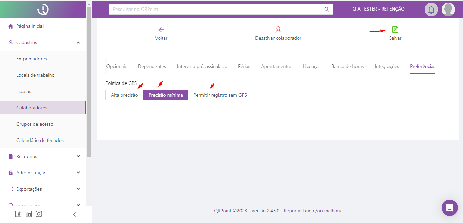Image resolution: width=463 pixels, height=223 pixels.
Task: Switch to the Banco de horas tab
Action: pos(347,67)
